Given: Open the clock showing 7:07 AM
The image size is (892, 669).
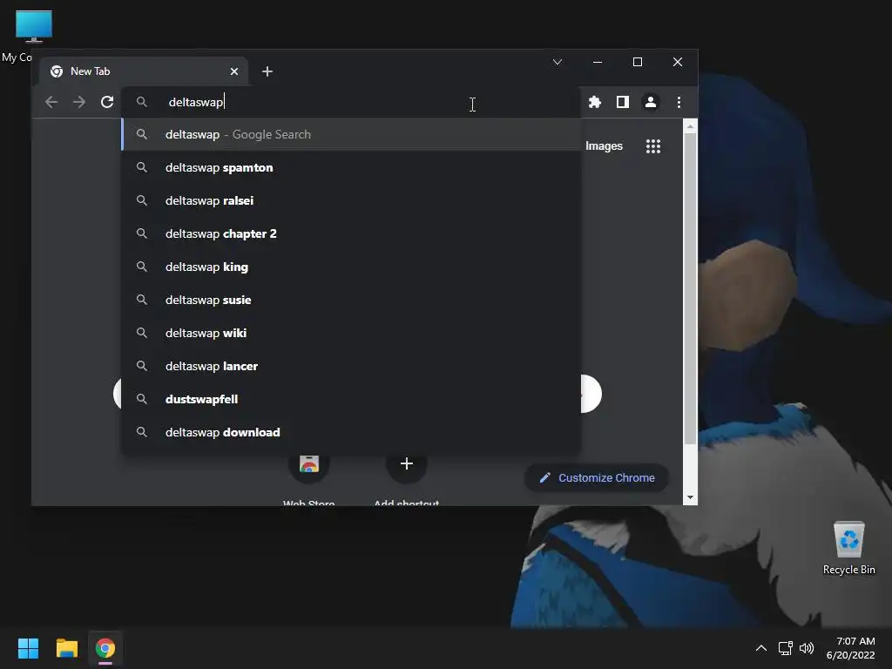Looking at the screenshot, I should click(x=851, y=648).
